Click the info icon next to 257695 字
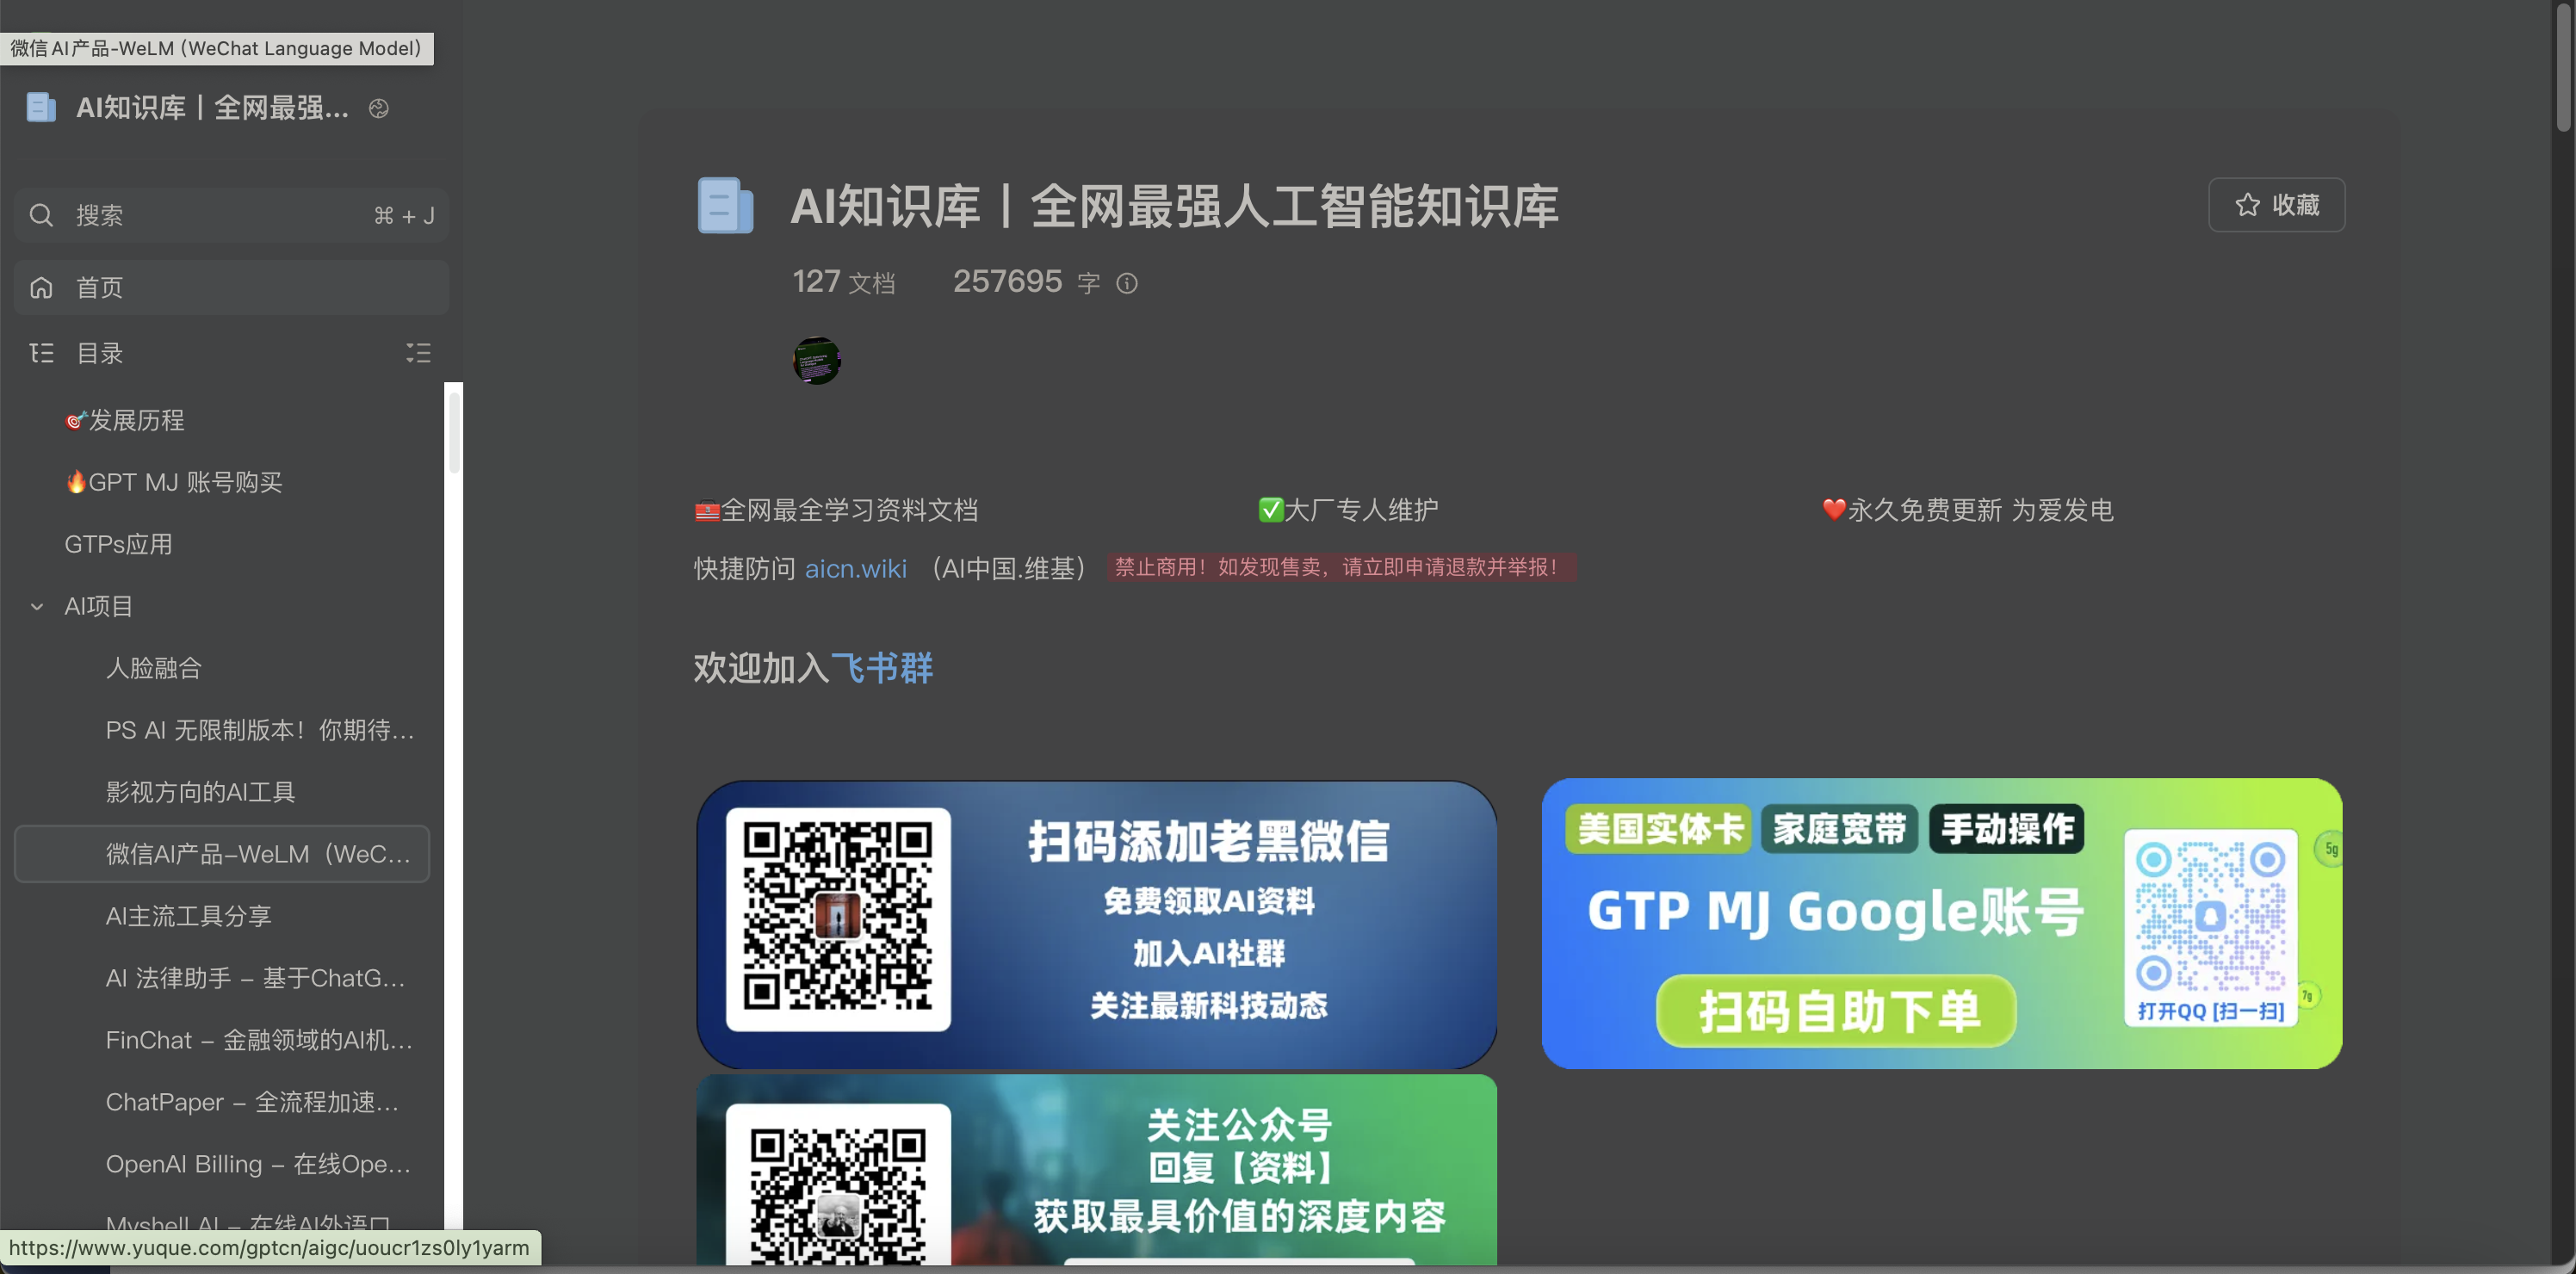 click(x=1127, y=284)
